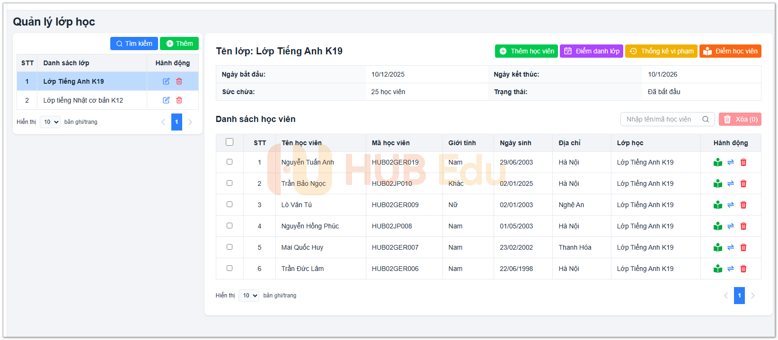Transfer Mai Quốc Huy to another class
The height and width of the screenshot is (340, 778).
[731, 247]
